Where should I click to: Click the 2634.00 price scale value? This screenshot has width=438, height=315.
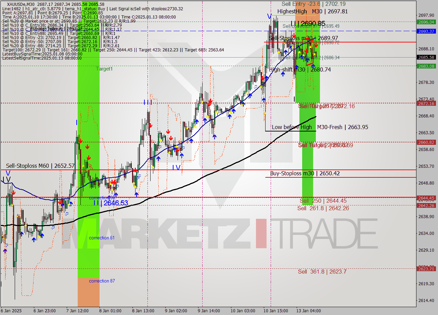(426, 233)
